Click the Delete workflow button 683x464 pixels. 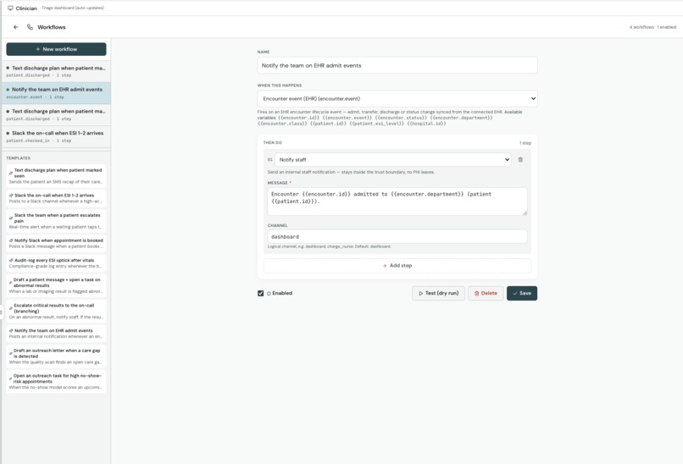click(486, 293)
